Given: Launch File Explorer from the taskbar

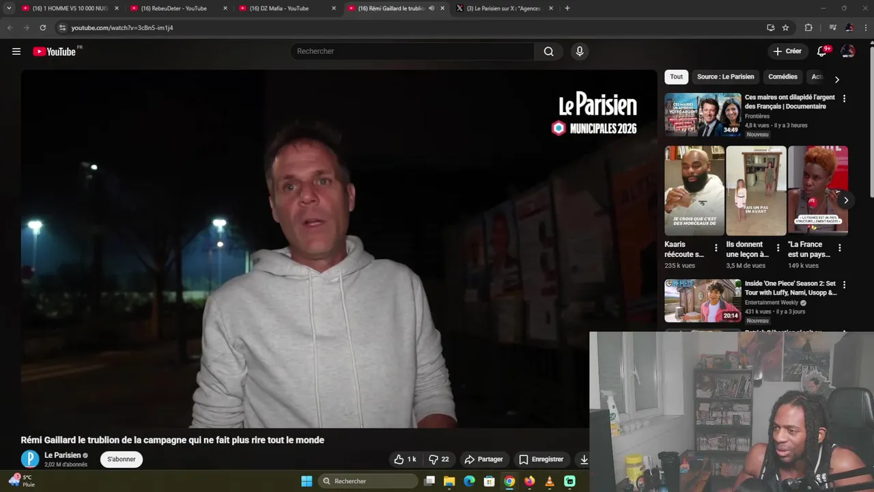Looking at the screenshot, I should click(x=449, y=481).
